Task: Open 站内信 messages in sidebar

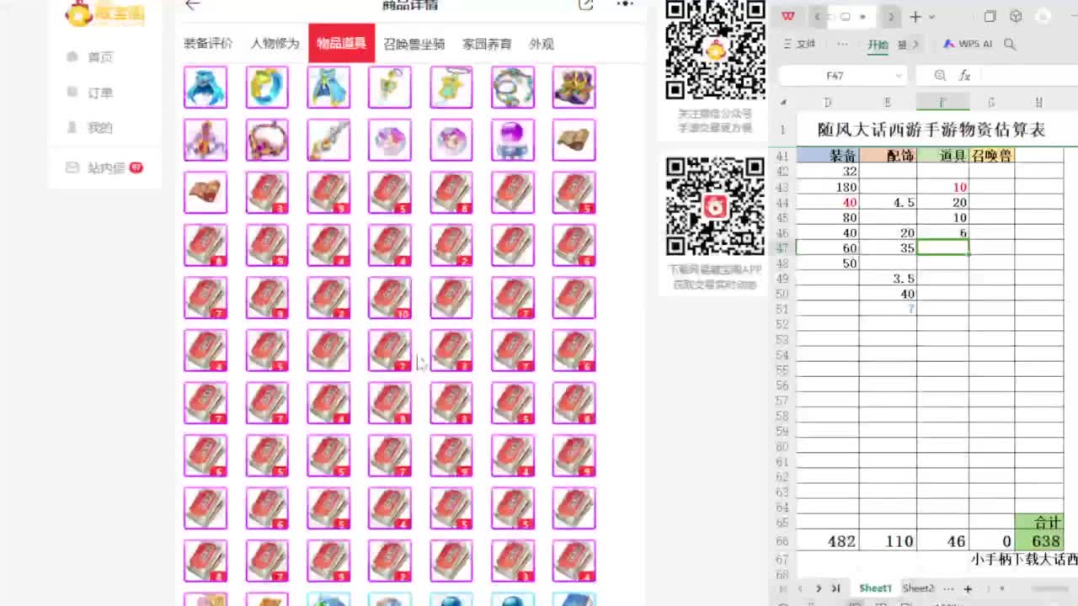Action: pyautogui.click(x=106, y=168)
